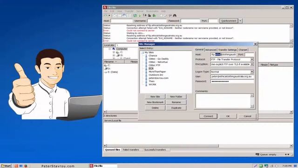Image resolution: width=298 pixels, height=168 pixels.
Task: Click the Connect button in Site Manager
Action: point(208,116)
